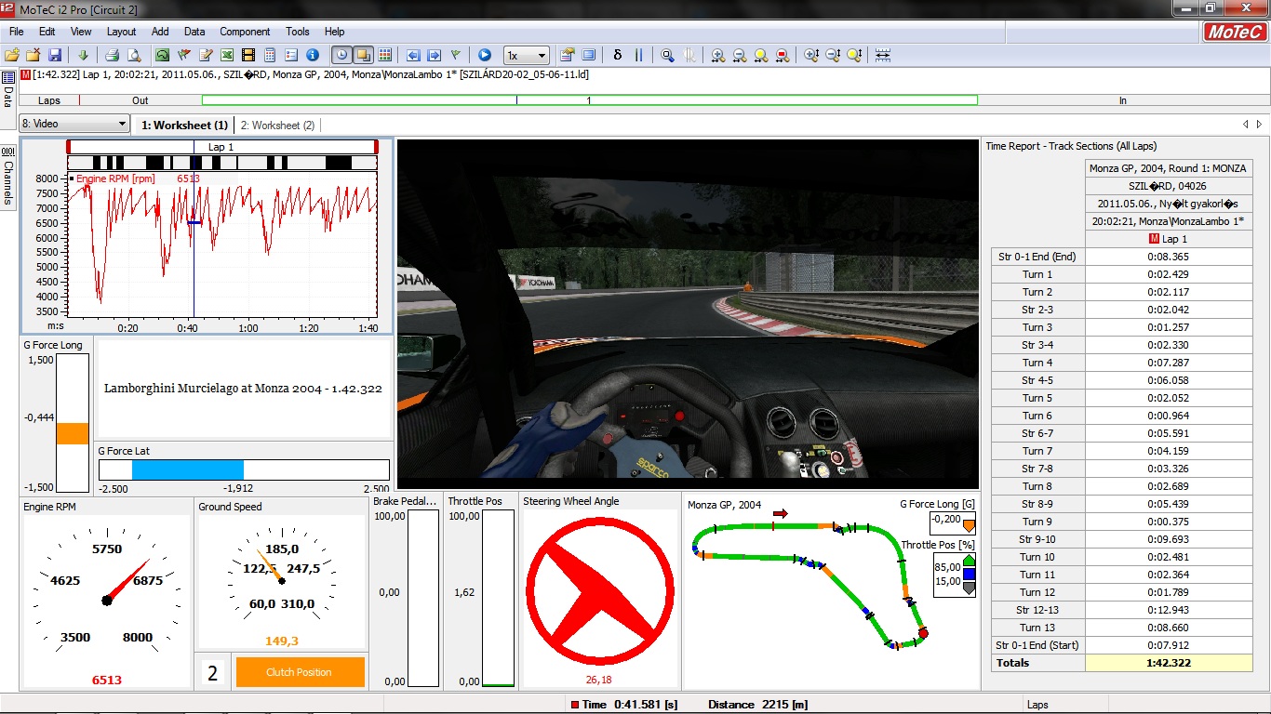This screenshot has height=714, width=1271.
Task: Click the Monza GP track map
Action: click(809, 584)
